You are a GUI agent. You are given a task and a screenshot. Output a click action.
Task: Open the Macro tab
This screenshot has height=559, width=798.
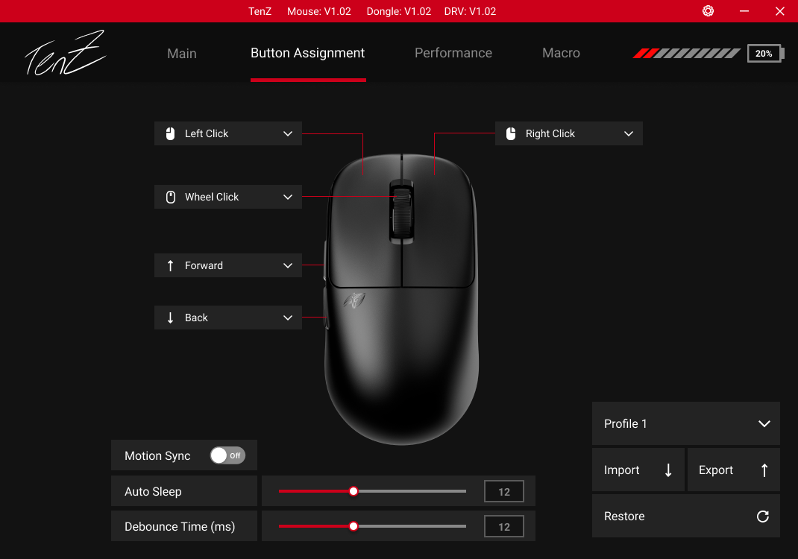point(561,53)
